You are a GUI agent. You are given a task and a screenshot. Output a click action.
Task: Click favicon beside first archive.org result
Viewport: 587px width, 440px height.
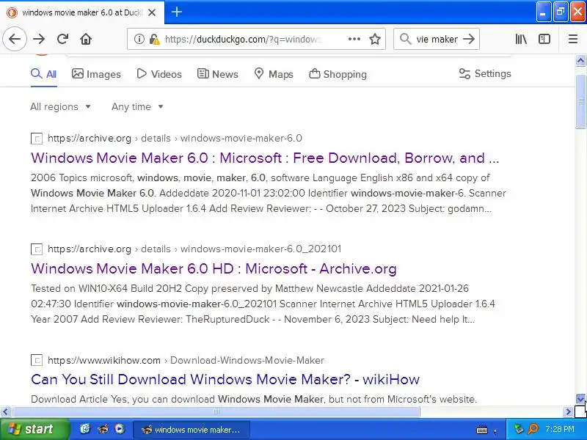pyautogui.click(x=36, y=139)
